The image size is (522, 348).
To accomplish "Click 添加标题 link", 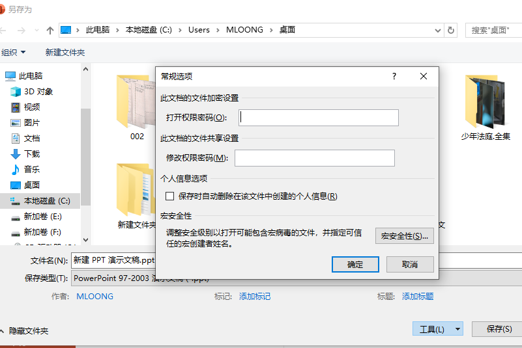I will 418,296.
